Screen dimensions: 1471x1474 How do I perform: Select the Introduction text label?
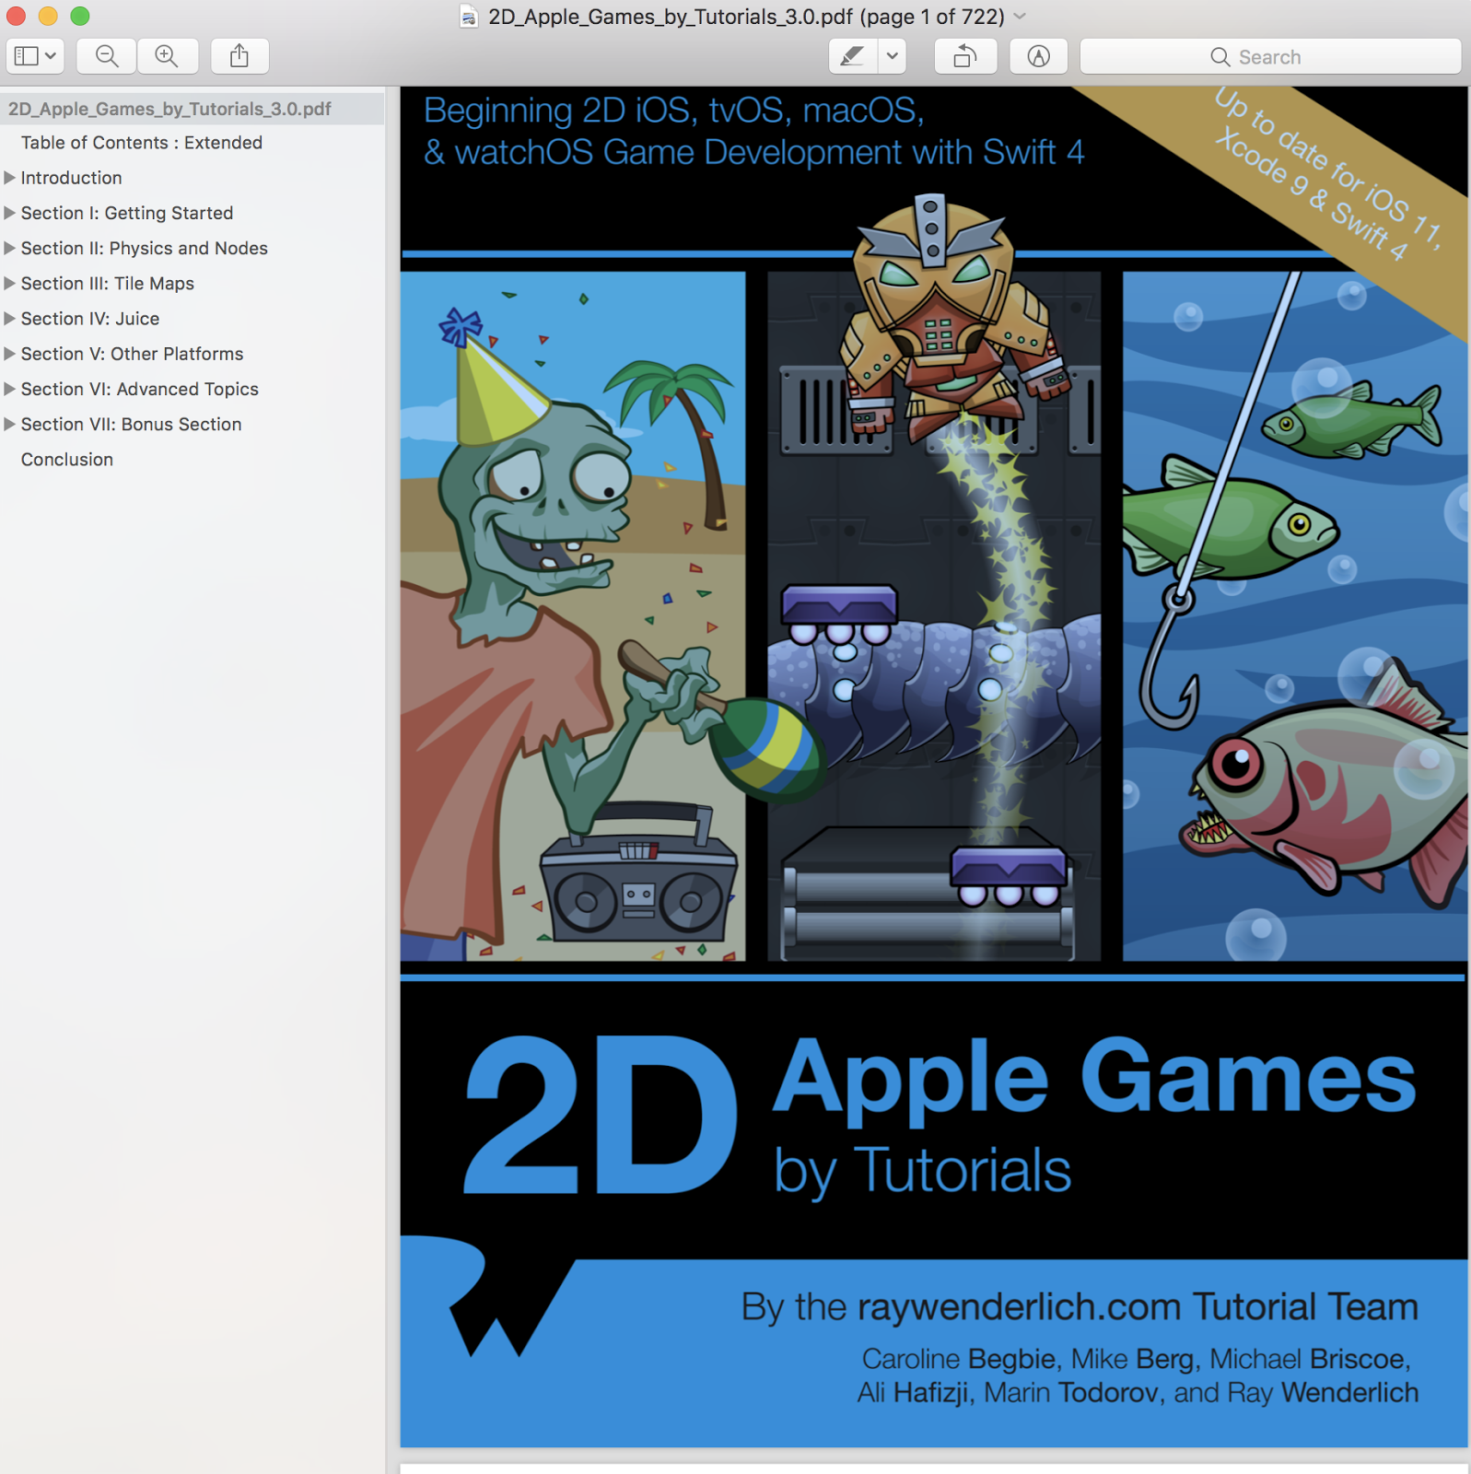(71, 178)
